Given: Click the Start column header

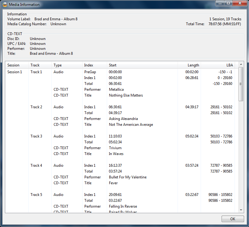Looking at the screenshot, I should point(113,65).
